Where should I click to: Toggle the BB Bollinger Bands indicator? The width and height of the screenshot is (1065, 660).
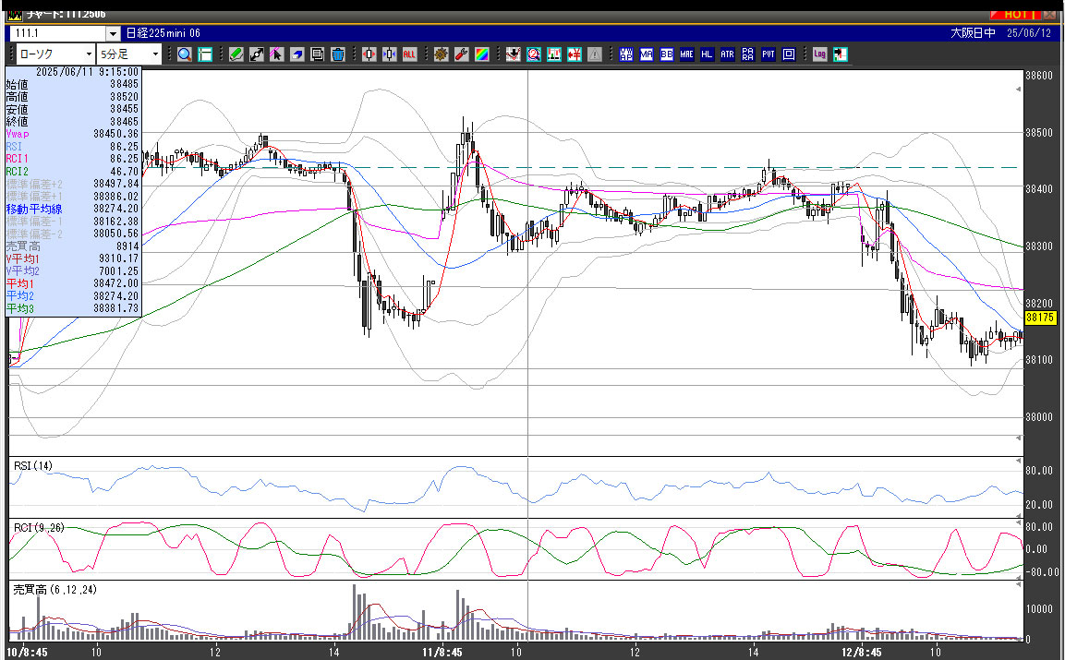666,54
